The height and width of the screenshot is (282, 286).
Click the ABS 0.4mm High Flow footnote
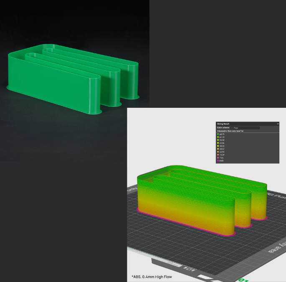point(151,277)
